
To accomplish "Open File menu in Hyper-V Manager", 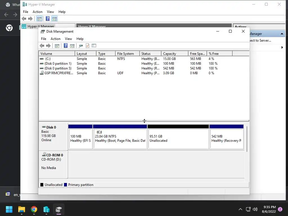I will click(26, 12).
